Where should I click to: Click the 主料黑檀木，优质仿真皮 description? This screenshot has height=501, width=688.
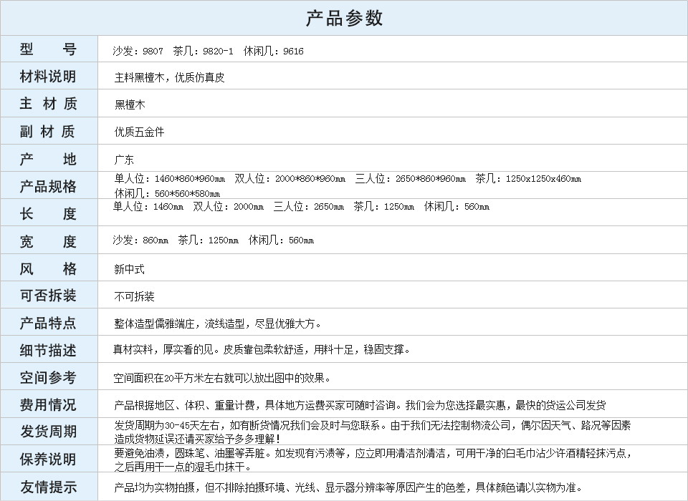click(x=169, y=77)
